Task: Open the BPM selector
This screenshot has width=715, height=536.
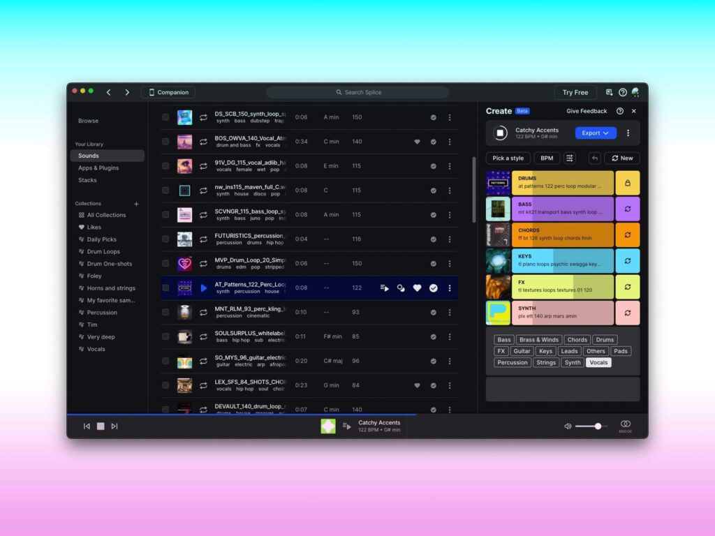Action: click(547, 158)
